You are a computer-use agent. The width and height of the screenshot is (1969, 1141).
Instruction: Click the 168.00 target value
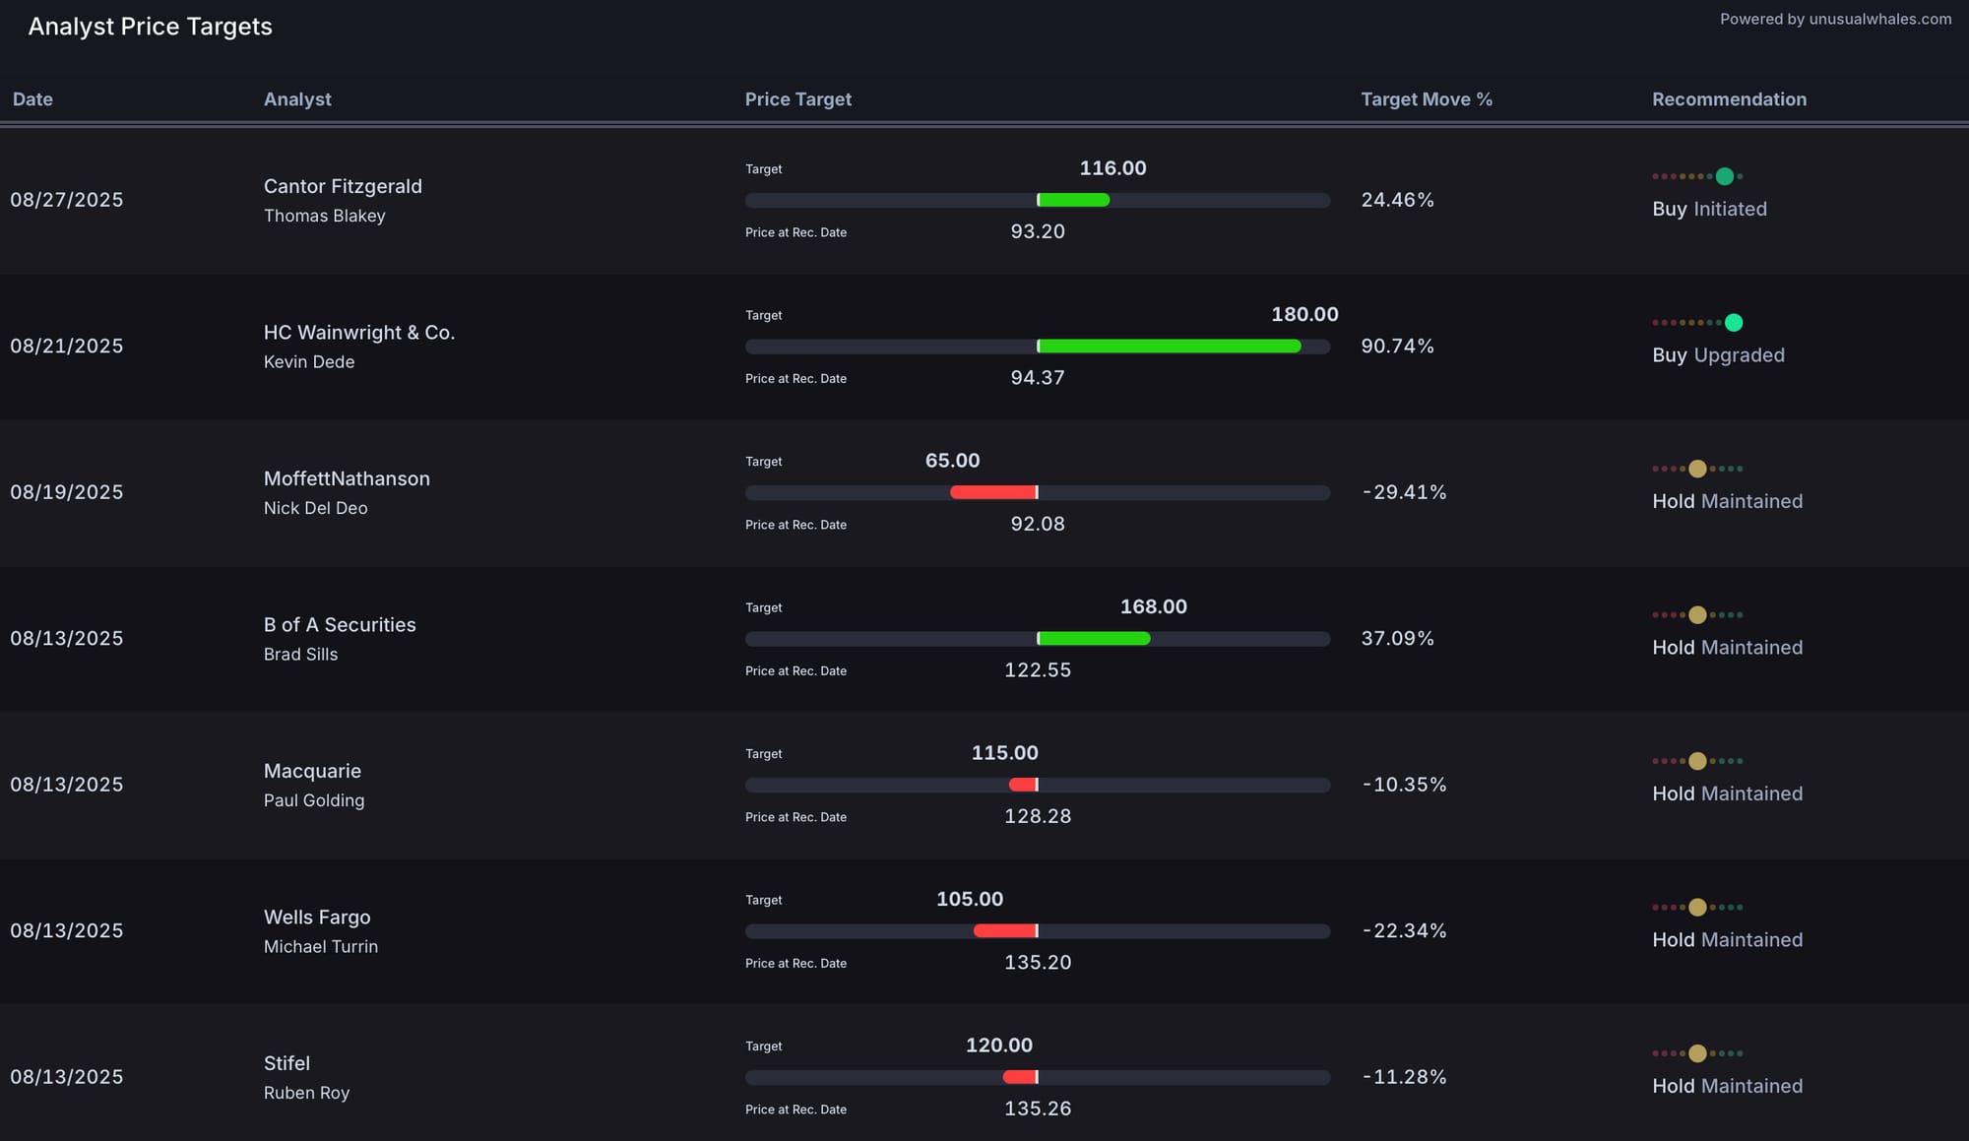1153,607
